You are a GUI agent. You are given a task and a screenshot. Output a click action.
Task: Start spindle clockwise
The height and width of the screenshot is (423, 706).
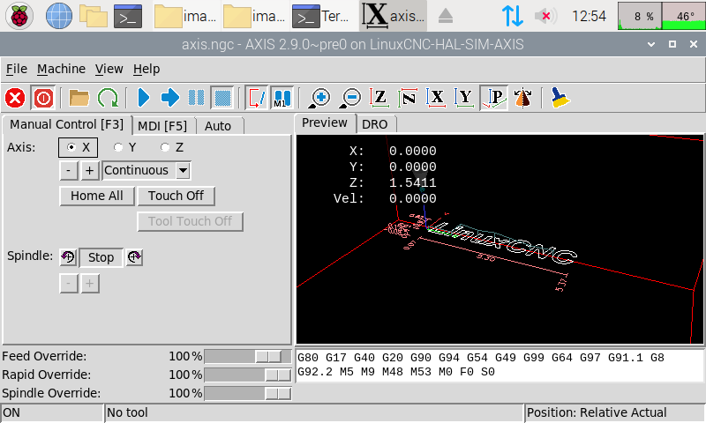[134, 257]
